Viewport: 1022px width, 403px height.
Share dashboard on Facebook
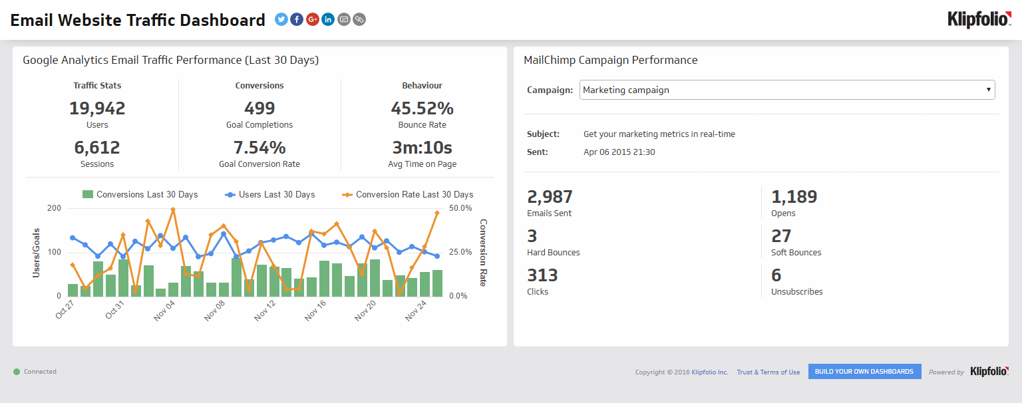pyautogui.click(x=296, y=19)
